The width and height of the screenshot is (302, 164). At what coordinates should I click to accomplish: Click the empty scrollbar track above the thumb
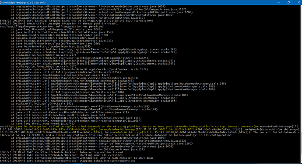tap(301, 69)
